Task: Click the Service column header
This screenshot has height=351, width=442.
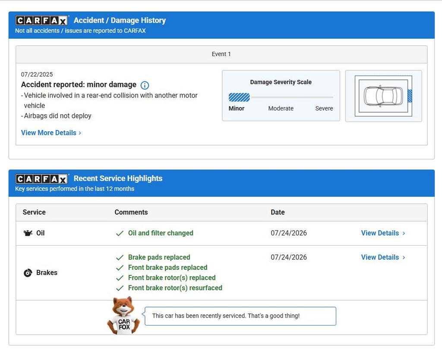Action: coord(34,212)
